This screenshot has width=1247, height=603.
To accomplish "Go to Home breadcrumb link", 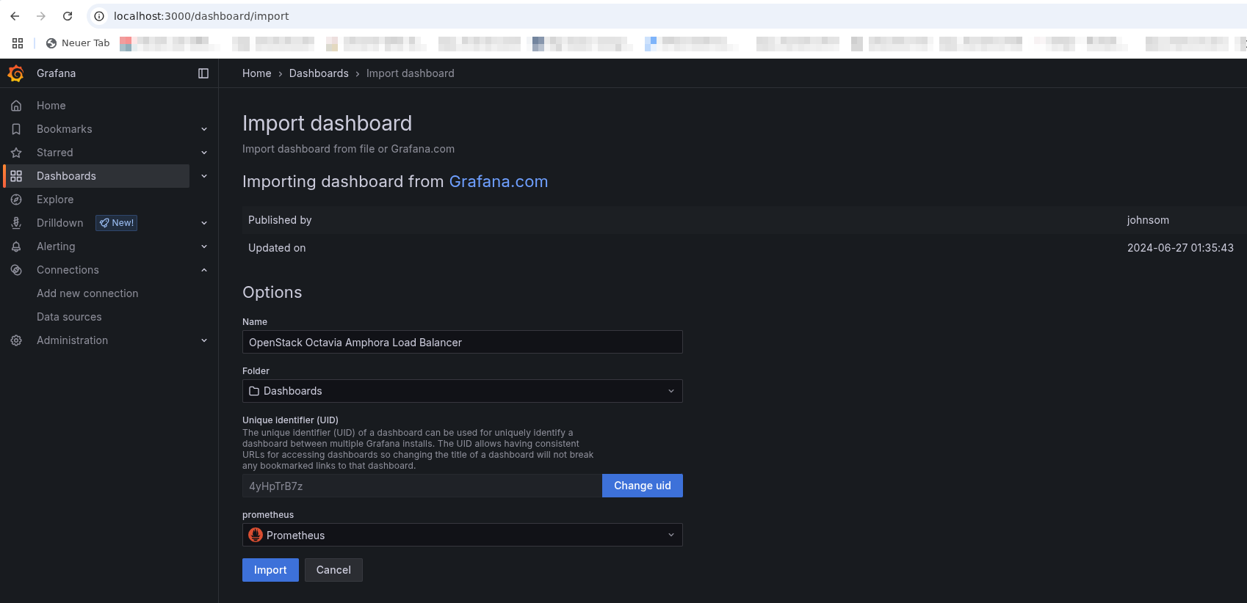I will [257, 73].
